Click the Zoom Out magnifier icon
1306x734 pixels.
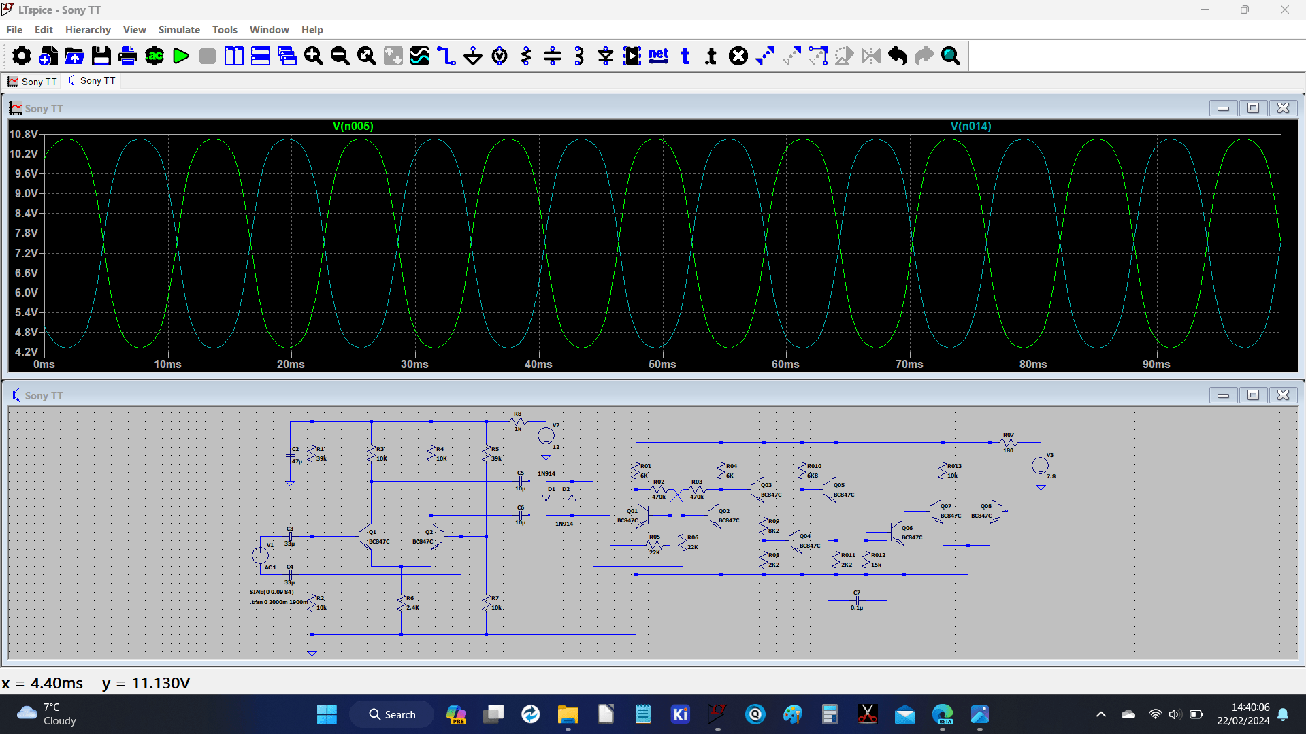pyautogui.click(x=340, y=56)
